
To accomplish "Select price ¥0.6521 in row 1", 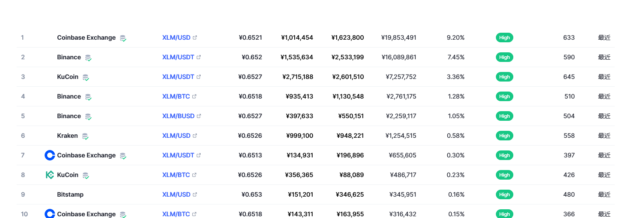I will (x=251, y=37).
